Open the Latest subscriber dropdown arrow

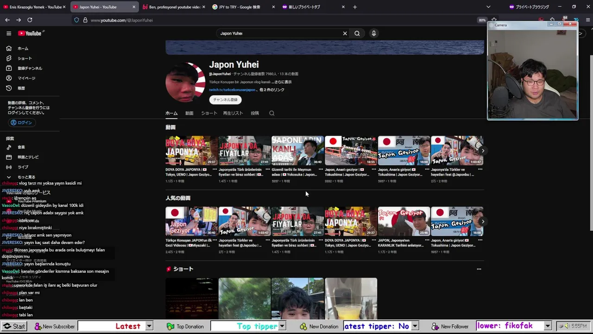click(x=149, y=327)
